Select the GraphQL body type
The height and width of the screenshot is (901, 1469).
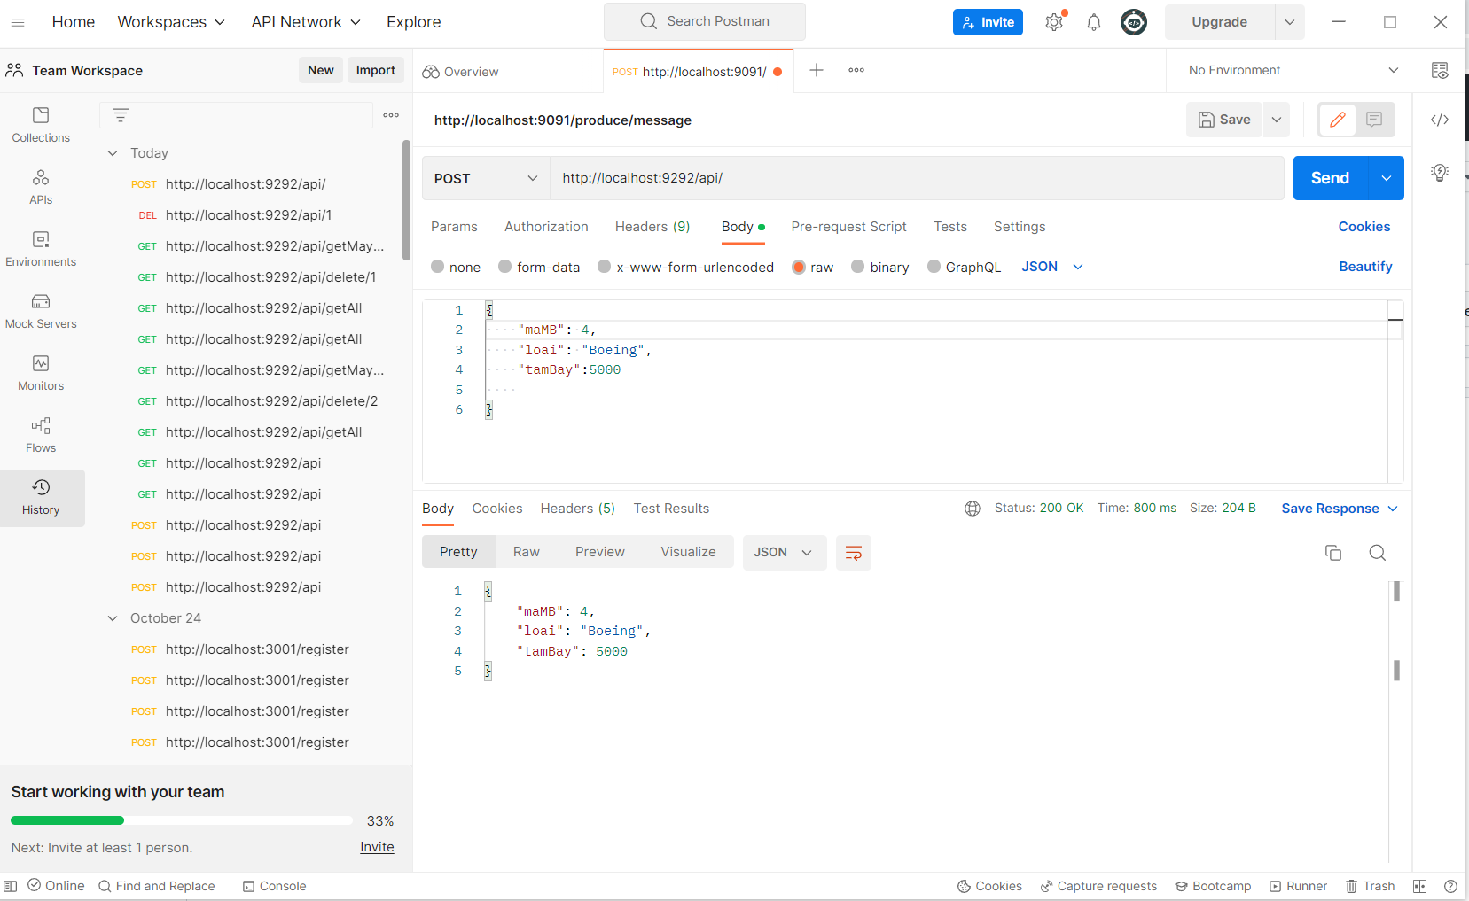[x=934, y=267]
